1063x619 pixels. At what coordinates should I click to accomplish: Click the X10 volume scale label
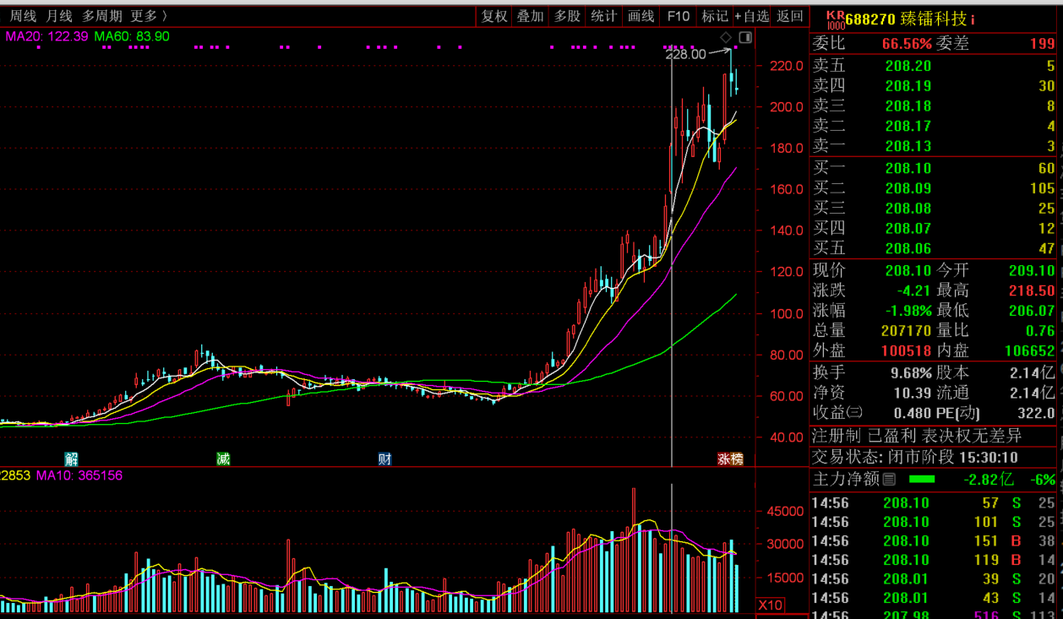tap(770, 605)
